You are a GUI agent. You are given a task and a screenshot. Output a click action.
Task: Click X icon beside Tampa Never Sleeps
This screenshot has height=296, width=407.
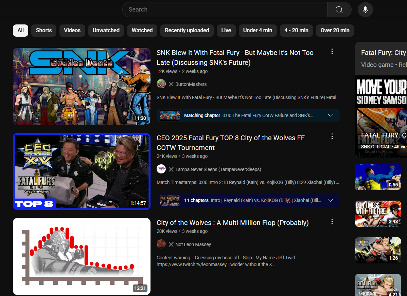pyautogui.click(x=171, y=169)
